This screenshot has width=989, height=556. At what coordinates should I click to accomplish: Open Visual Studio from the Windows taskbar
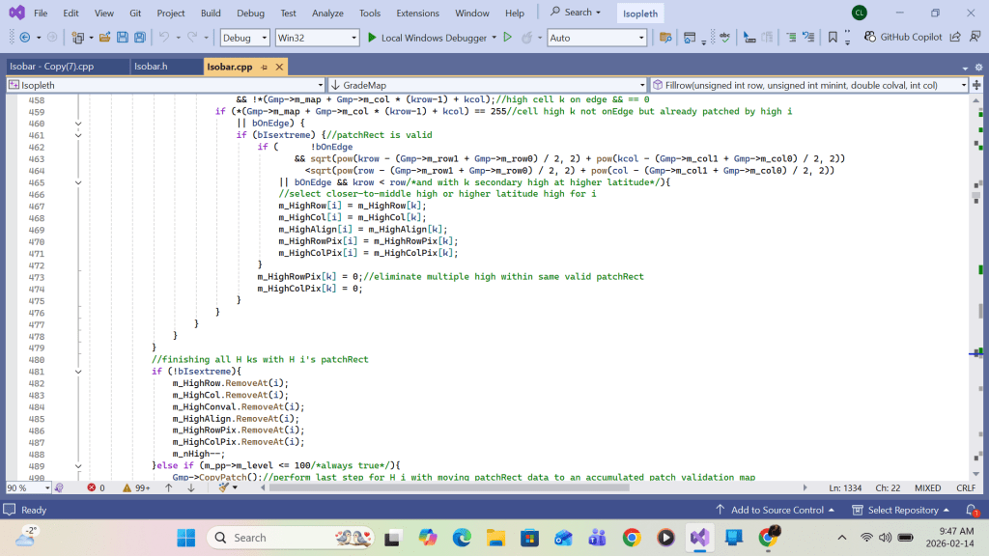[x=699, y=538]
